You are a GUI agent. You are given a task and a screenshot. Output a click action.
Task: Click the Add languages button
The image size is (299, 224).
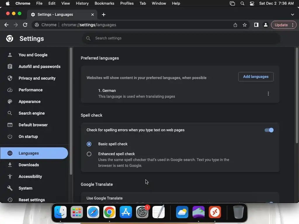pyautogui.click(x=256, y=77)
